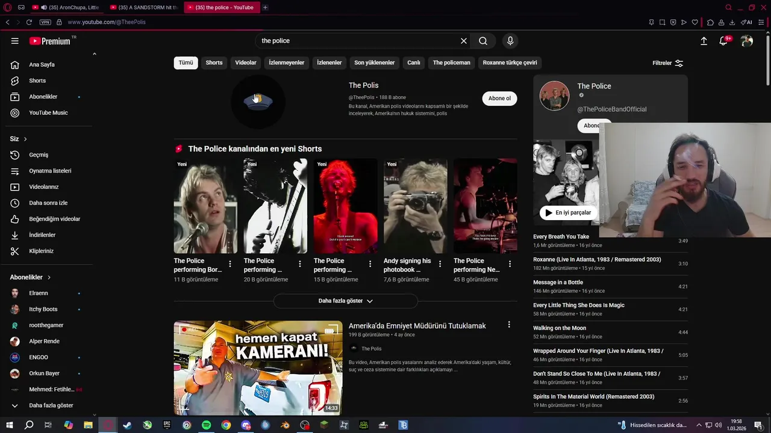The width and height of the screenshot is (771, 433).
Task: Open Opera Easy Setup sliders icon
Action: tap(761, 22)
